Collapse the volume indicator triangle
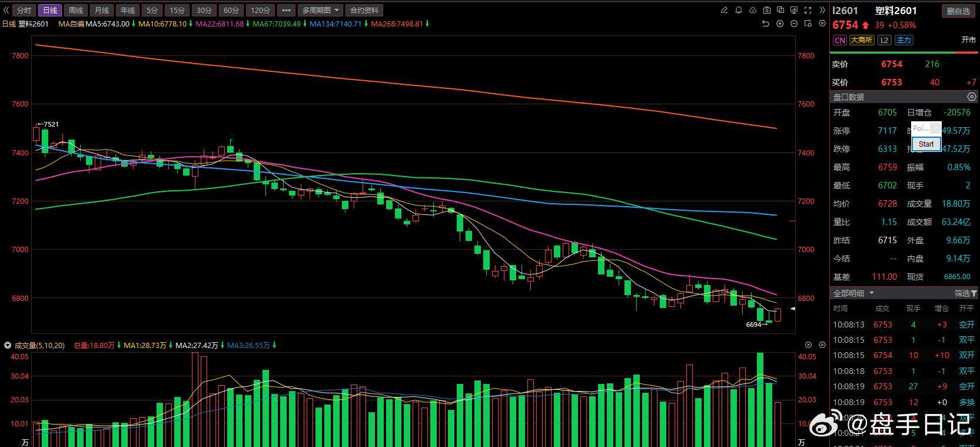Screen dimensions: 980x447 tap(8, 345)
